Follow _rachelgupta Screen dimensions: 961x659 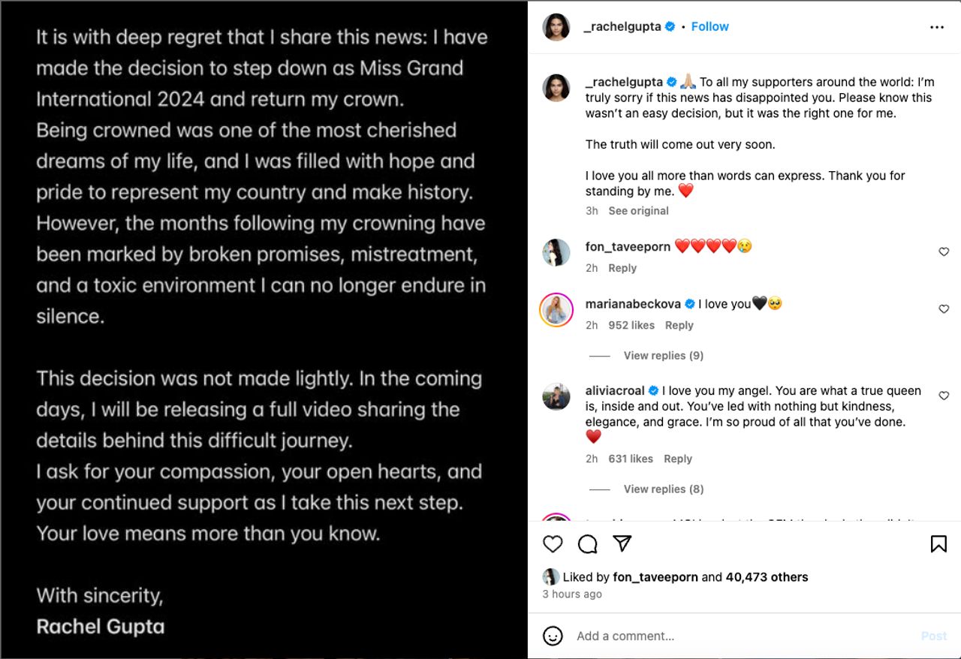click(709, 26)
